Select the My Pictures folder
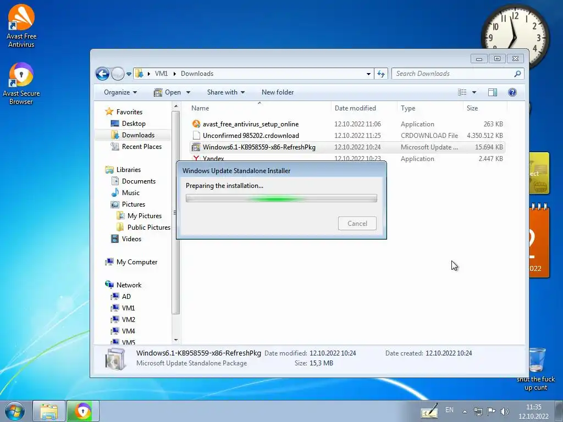The height and width of the screenshot is (422, 563). 139,215
